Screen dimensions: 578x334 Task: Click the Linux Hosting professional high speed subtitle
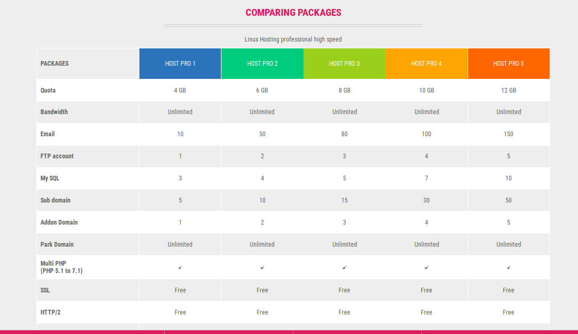pyautogui.click(x=293, y=39)
